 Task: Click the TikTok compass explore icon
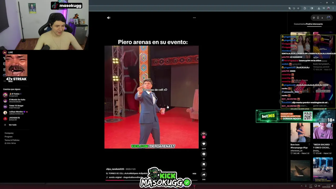pos(314,18)
